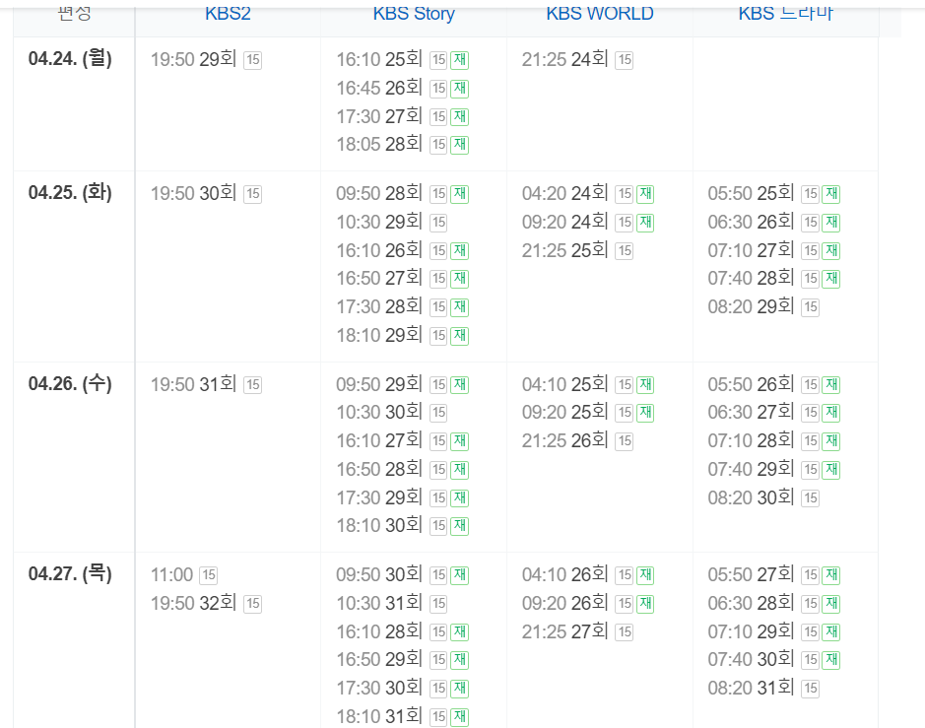Select KBS 드라마 entry 07:40 30회

[751, 659]
